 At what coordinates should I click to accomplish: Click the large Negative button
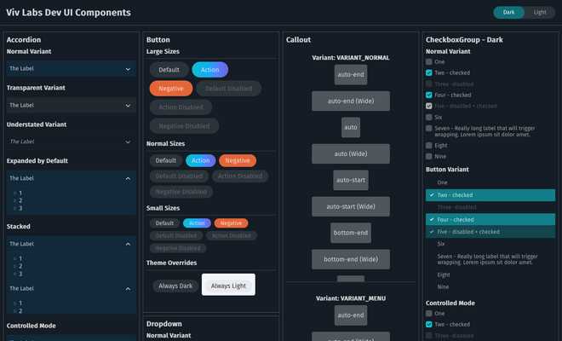click(171, 89)
